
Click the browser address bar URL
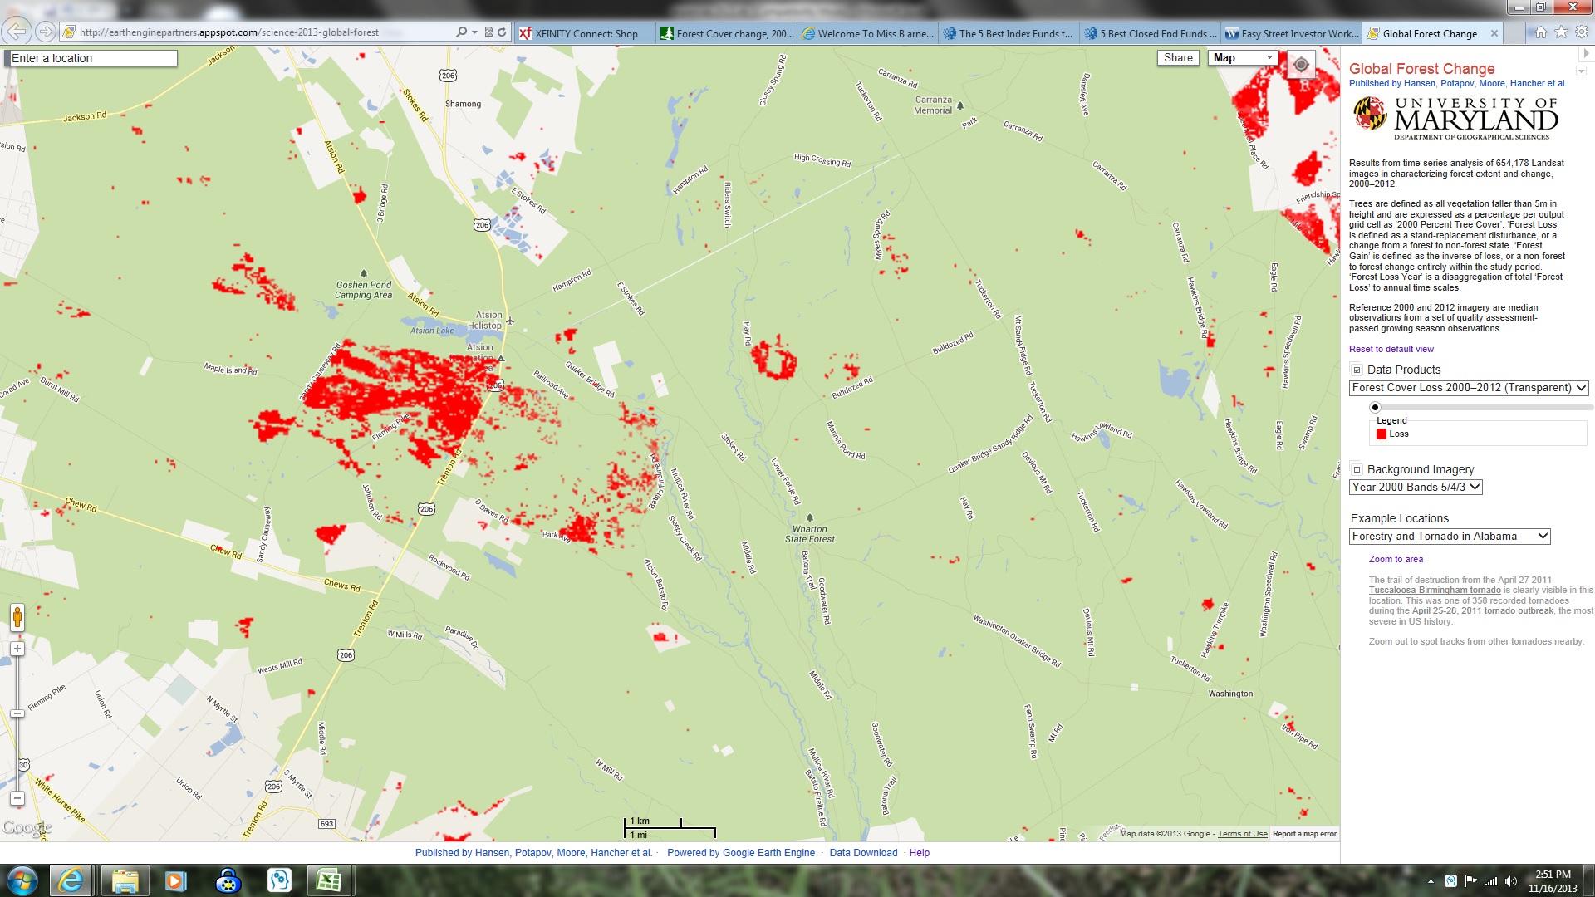pos(229,32)
